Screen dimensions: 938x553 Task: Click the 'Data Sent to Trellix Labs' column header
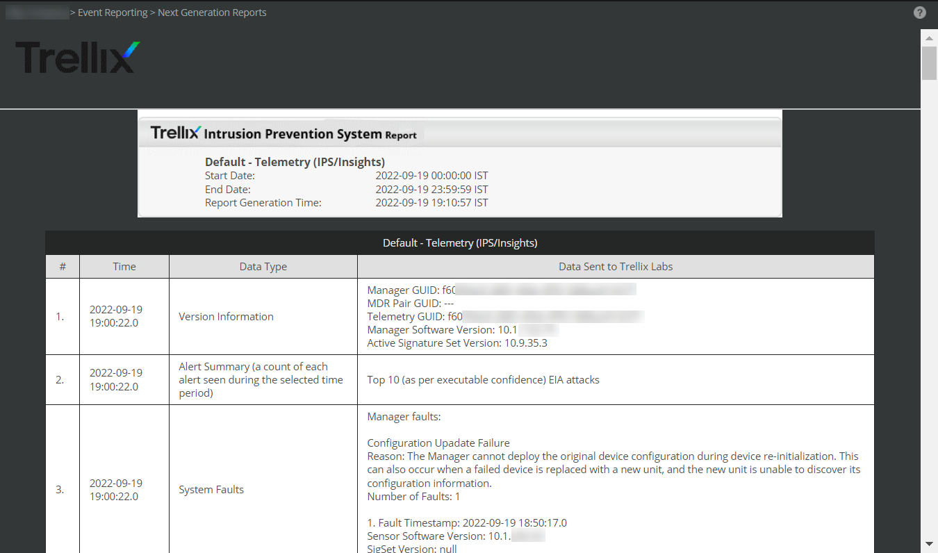coord(616,267)
